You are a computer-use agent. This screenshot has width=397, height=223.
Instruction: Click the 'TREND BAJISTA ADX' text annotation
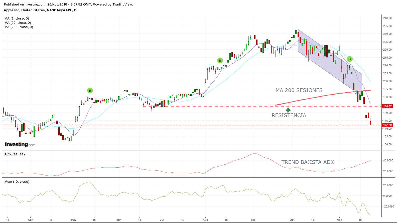pos(308,162)
